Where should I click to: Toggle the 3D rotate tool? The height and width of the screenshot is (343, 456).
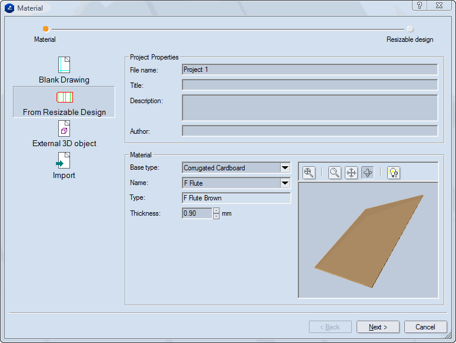click(368, 173)
